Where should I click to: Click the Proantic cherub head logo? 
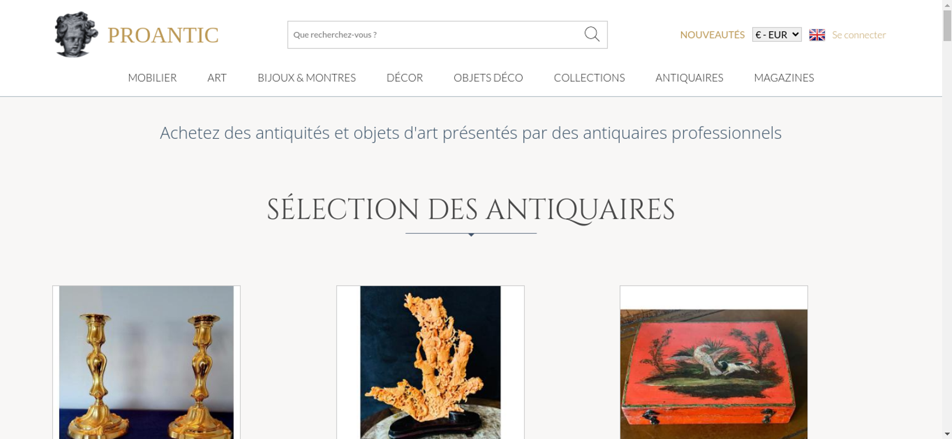(x=76, y=34)
